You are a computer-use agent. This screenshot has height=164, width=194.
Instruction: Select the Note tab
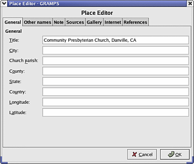59,22
